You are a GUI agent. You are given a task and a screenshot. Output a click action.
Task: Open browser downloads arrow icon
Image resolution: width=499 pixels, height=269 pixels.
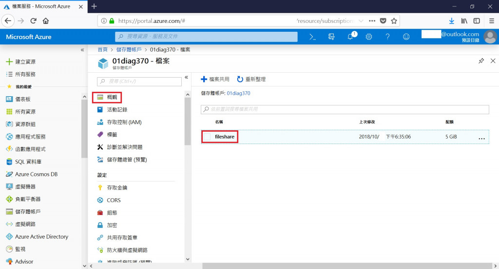point(451,21)
